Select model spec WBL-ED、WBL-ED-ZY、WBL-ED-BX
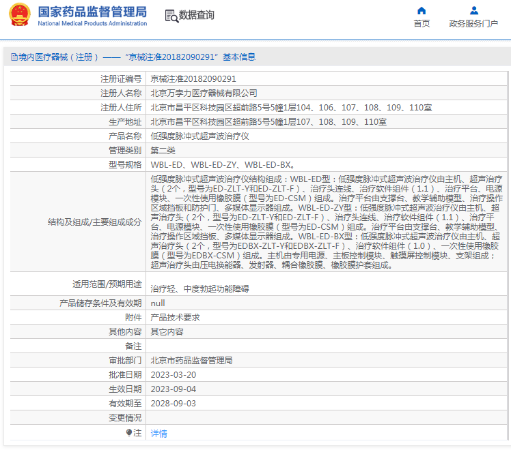Viewport: 511px width, 450px height. [x=223, y=165]
